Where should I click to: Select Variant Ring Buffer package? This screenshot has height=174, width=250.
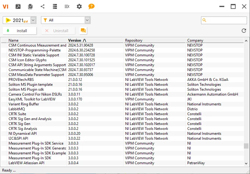click(122, 104)
